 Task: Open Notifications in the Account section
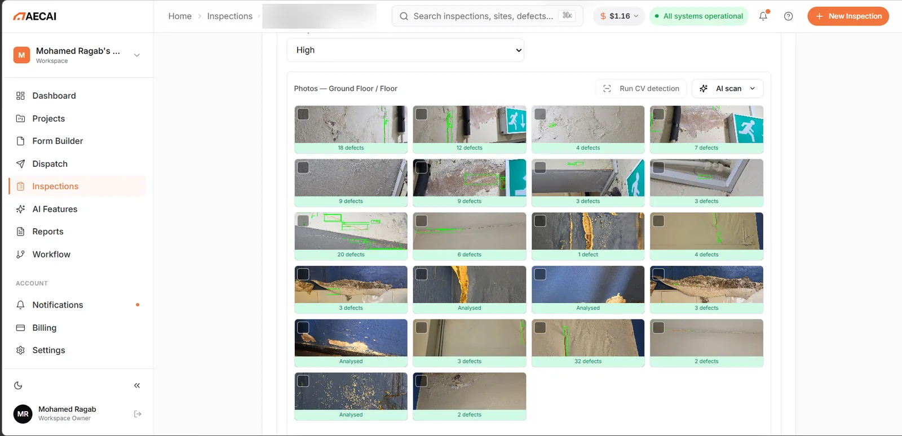tap(77, 305)
